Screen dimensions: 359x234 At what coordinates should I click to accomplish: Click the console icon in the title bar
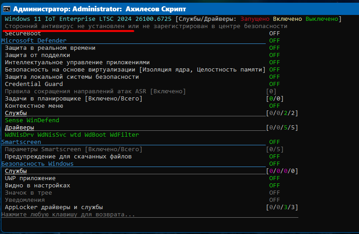[6, 9]
